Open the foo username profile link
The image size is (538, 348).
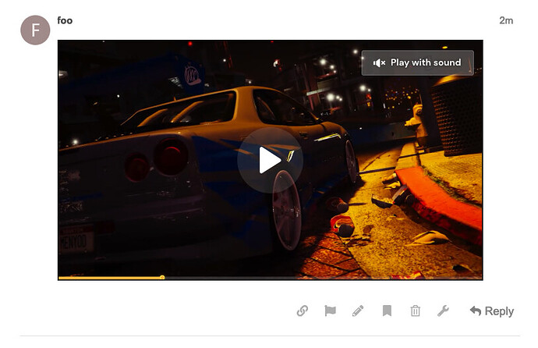click(65, 20)
